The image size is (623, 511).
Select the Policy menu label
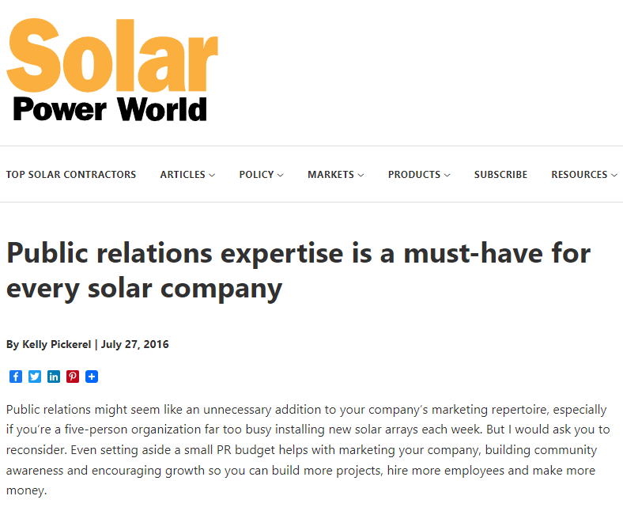(x=256, y=175)
